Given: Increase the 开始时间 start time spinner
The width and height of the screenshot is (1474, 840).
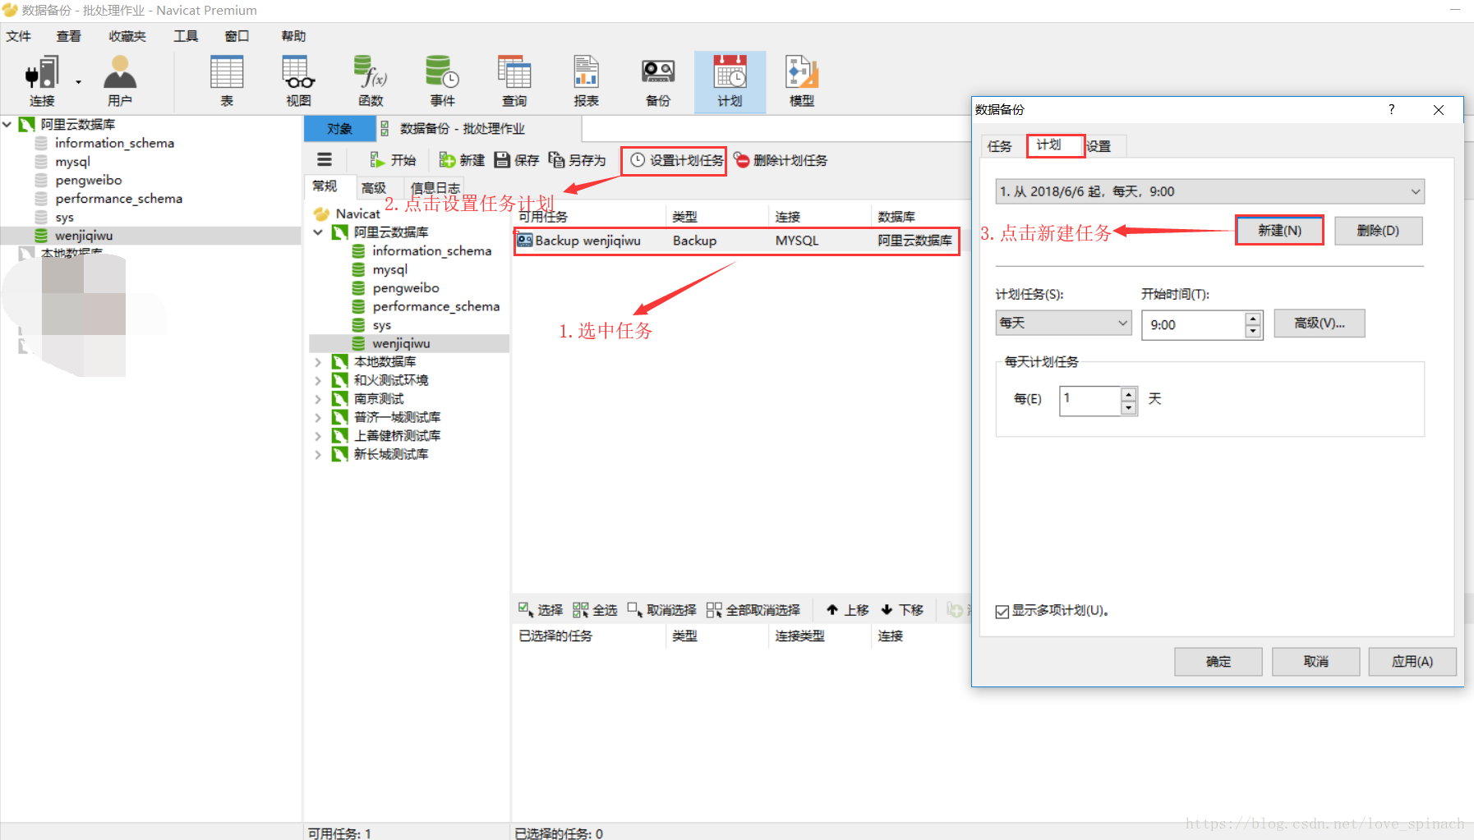Looking at the screenshot, I should click(x=1253, y=319).
